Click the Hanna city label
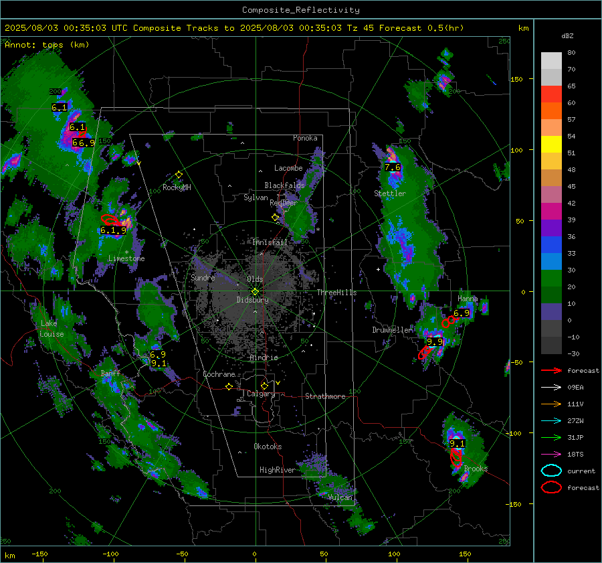The image size is (602, 563). point(468,299)
